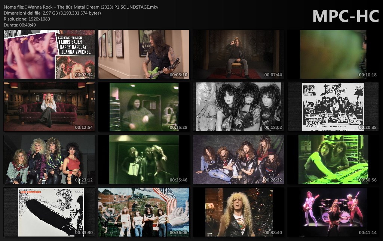Open the thumbnail at 00:15:28
383x241 pixels.
tap(144, 107)
